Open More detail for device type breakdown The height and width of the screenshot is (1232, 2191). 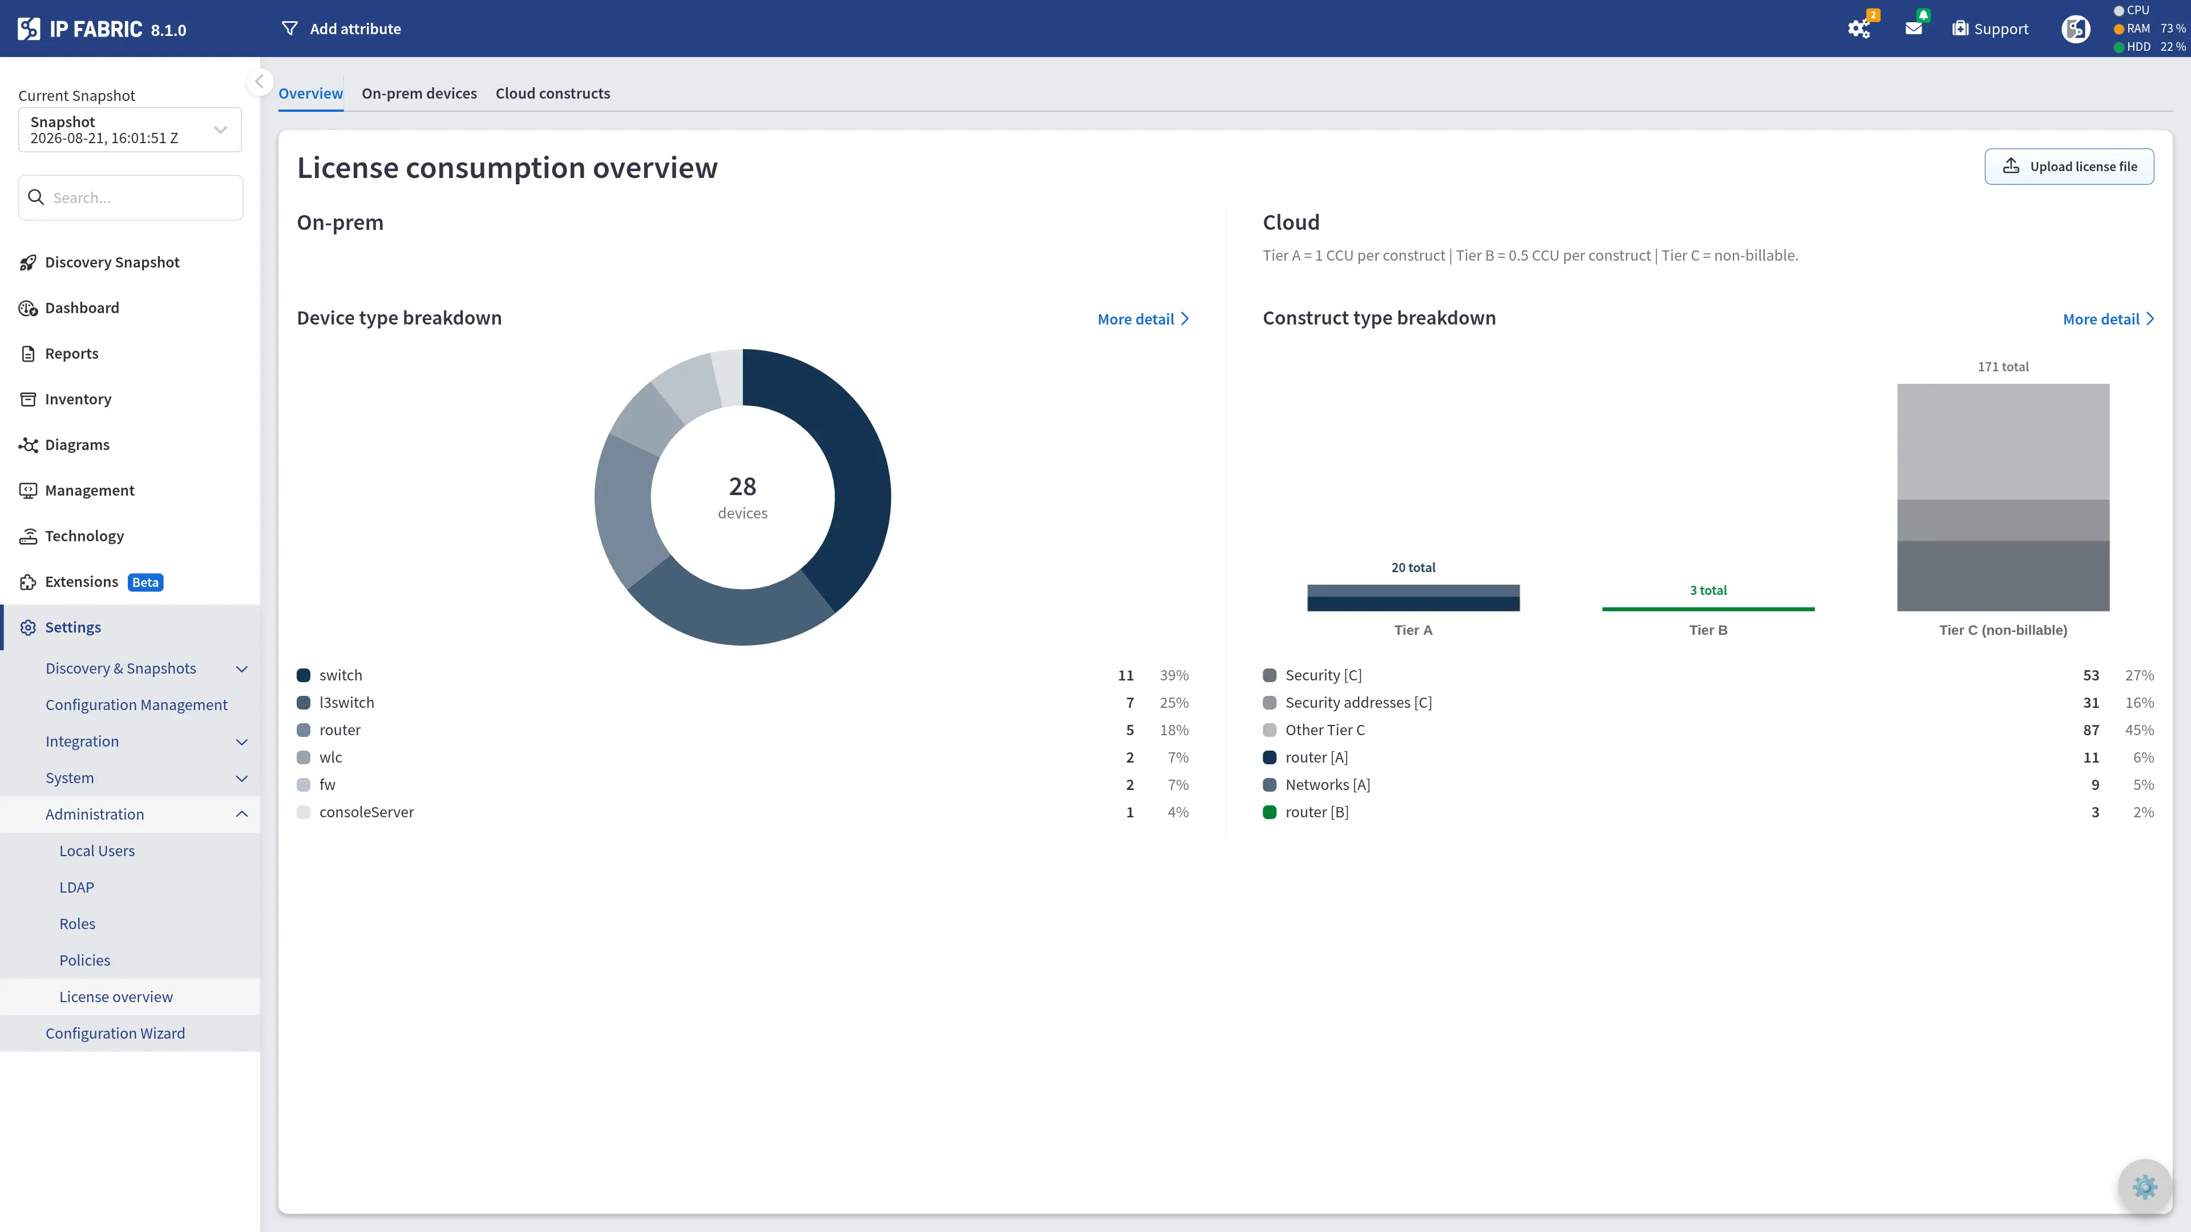1143,319
